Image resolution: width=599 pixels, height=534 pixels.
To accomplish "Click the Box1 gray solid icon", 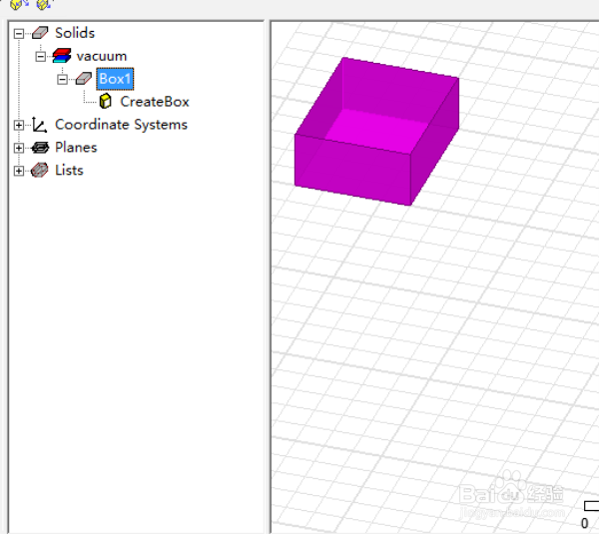I will (83, 79).
